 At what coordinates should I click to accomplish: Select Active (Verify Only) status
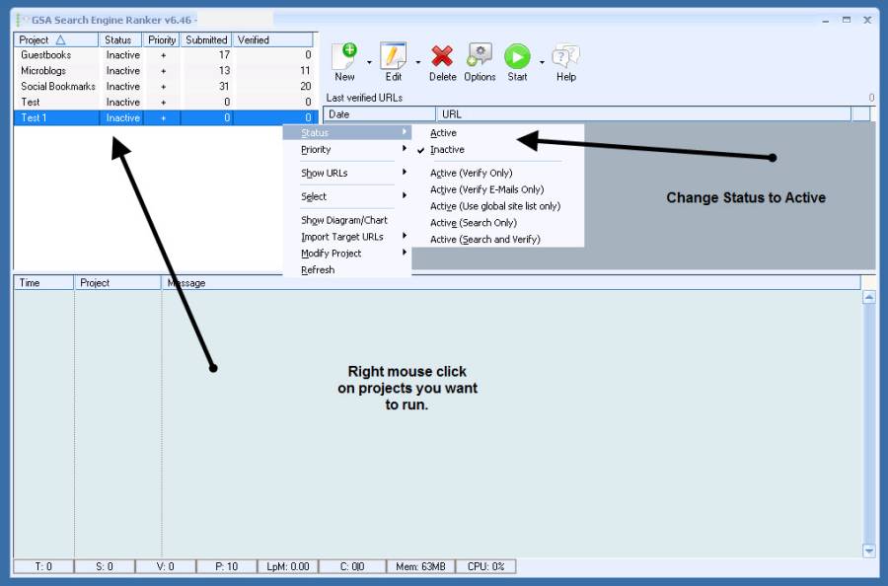(471, 173)
